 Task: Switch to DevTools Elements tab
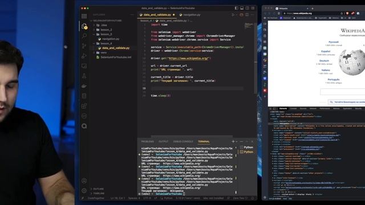283,109
